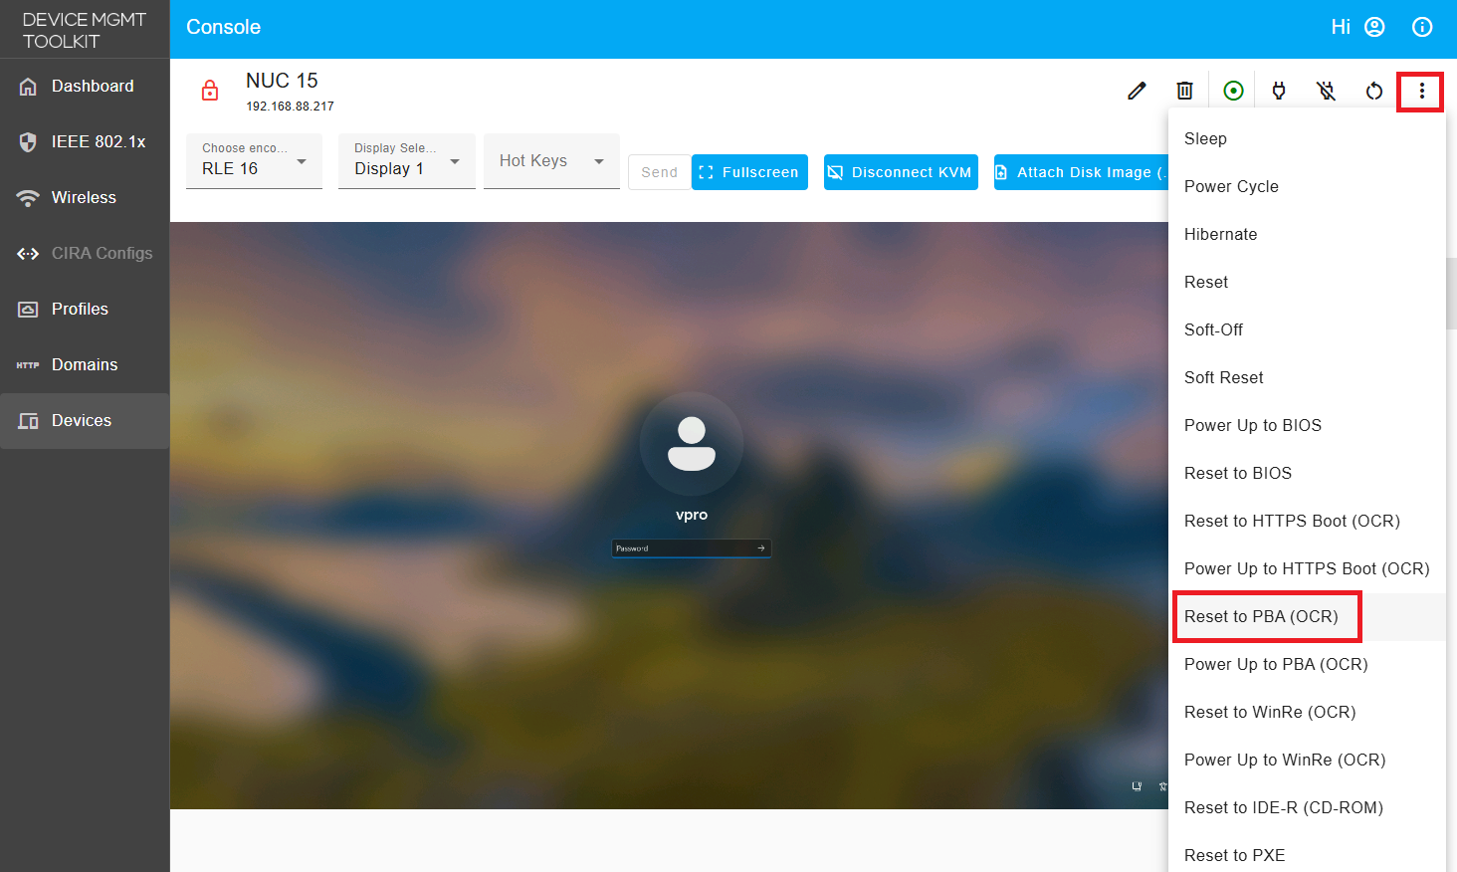Screen dimensions: 1457x872
Task: Click the circular restart device icon
Action: point(1374,91)
